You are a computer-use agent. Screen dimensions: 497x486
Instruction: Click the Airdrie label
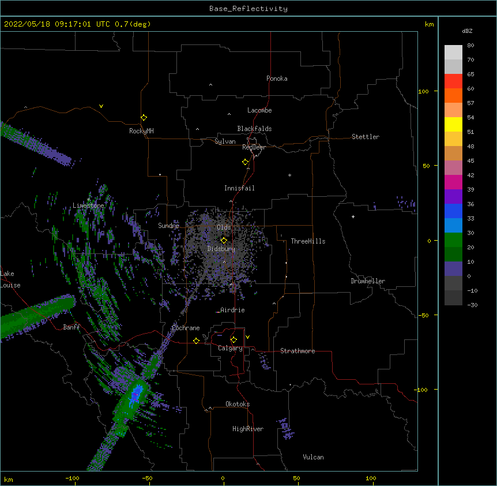click(x=232, y=310)
